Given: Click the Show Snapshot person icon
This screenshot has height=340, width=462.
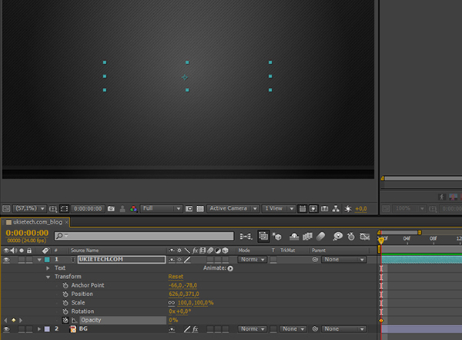Looking at the screenshot, I should pos(122,209).
